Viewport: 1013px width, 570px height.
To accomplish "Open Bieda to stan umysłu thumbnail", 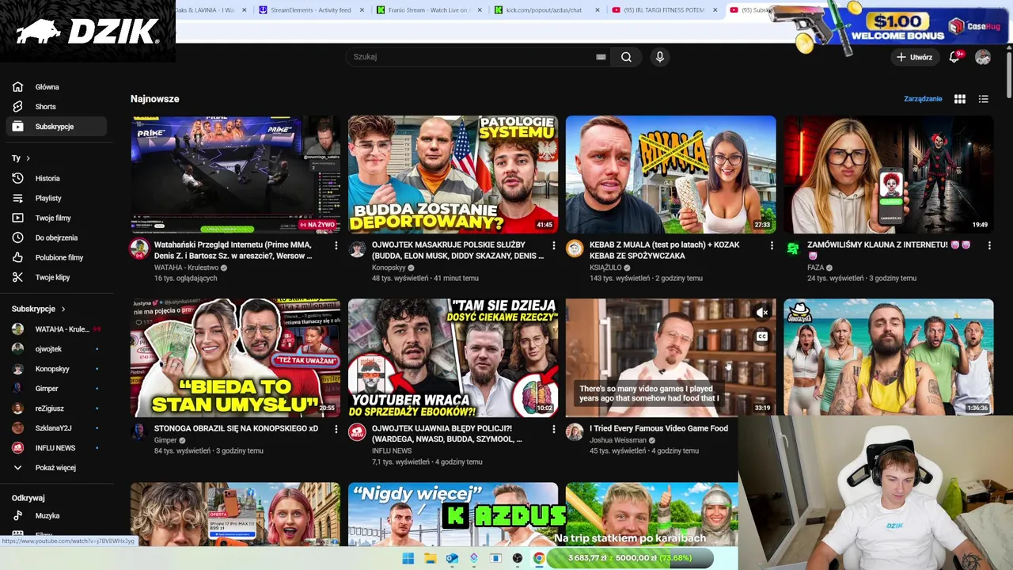I will (x=235, y=358).
